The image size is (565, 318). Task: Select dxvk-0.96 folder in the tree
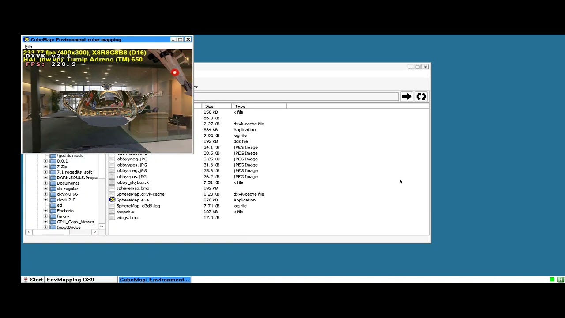click(67, 194)
